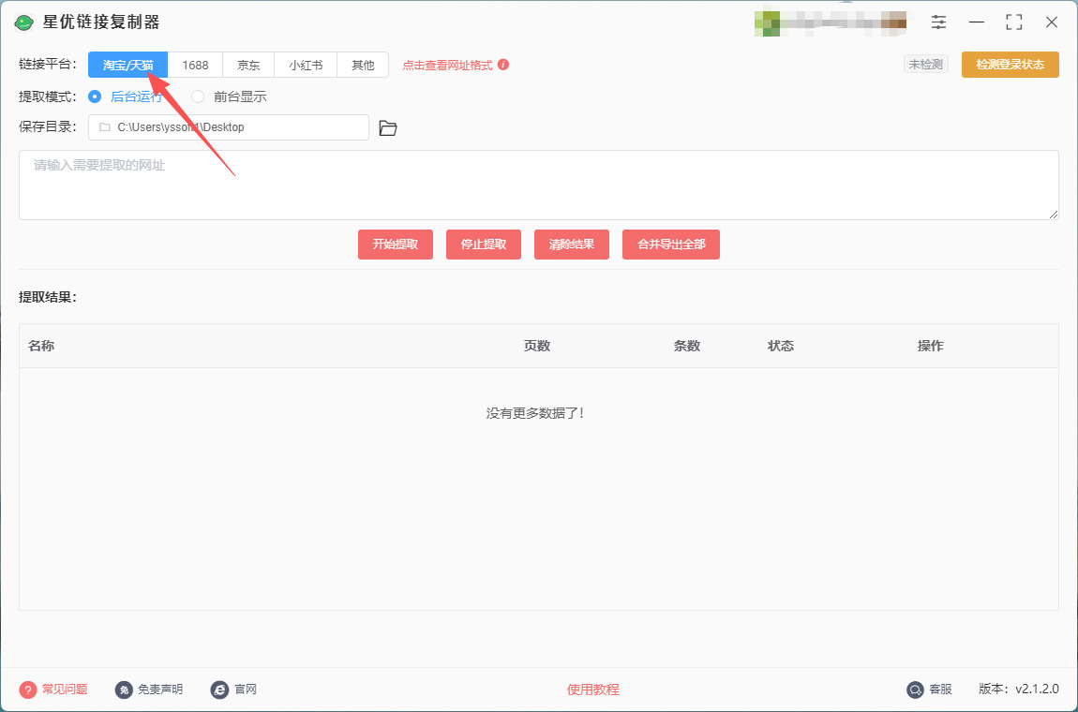Image resolution: width=1078 pixels, height=712 pixels.
Task: Click the 未检测 status tag
Action: point(925,65)
